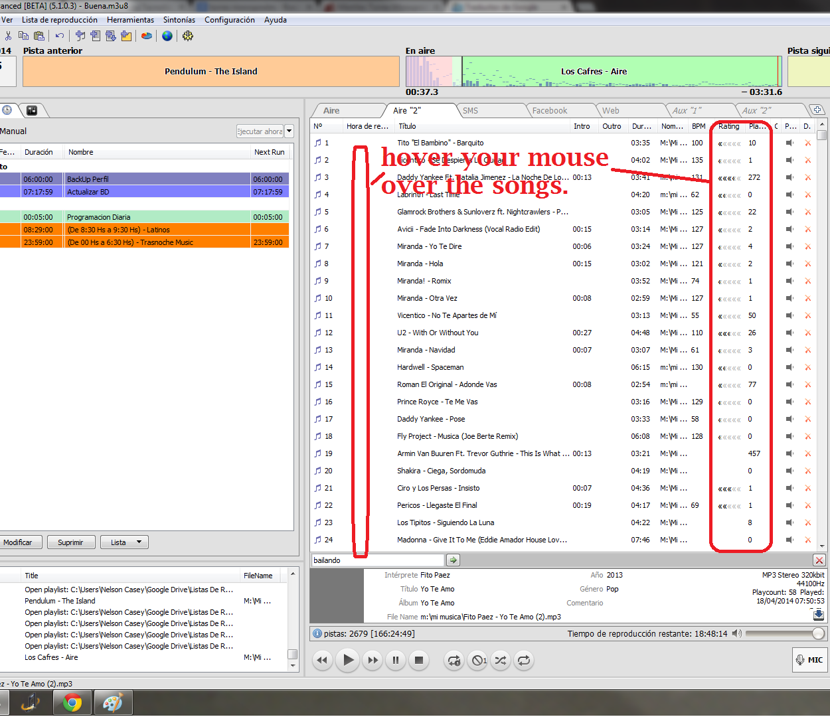The image size is (830, 717).
Task: Set the rating stars for the Barquito track
Action: pyautogui.click(x=730, y=143)
